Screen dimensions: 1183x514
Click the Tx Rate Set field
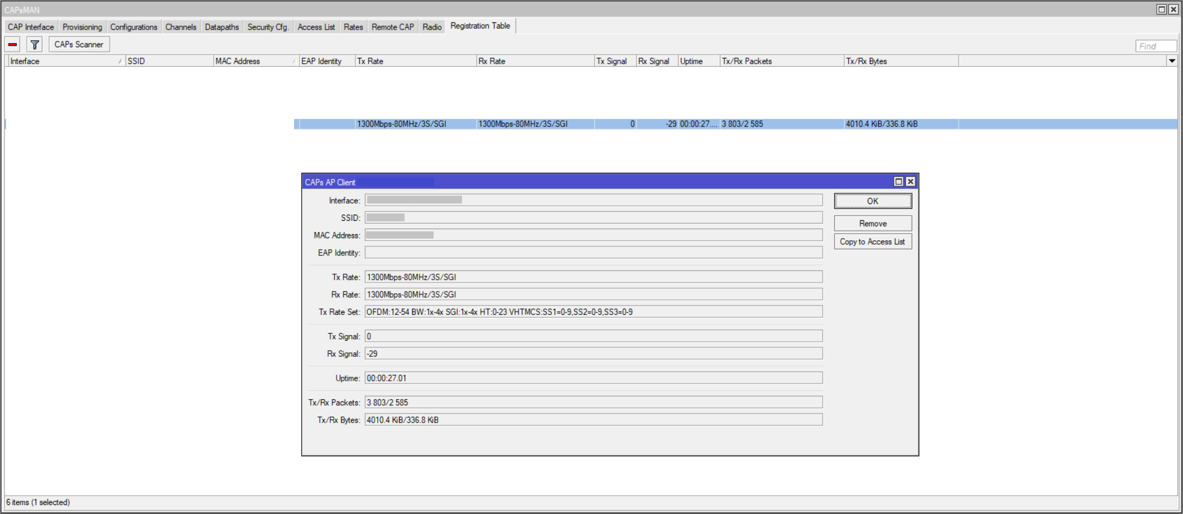click(x=594, y=312)
